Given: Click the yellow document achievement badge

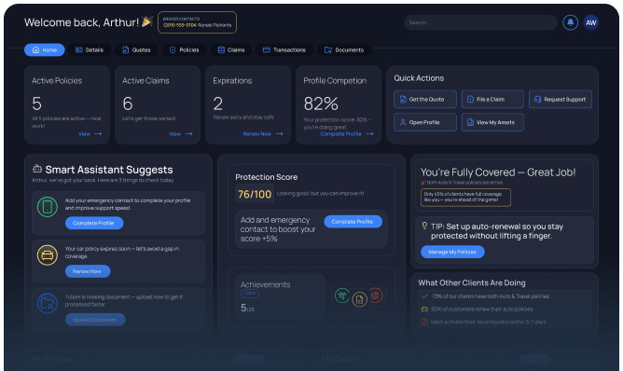Looking at the screenshot, I should point(359,299).
